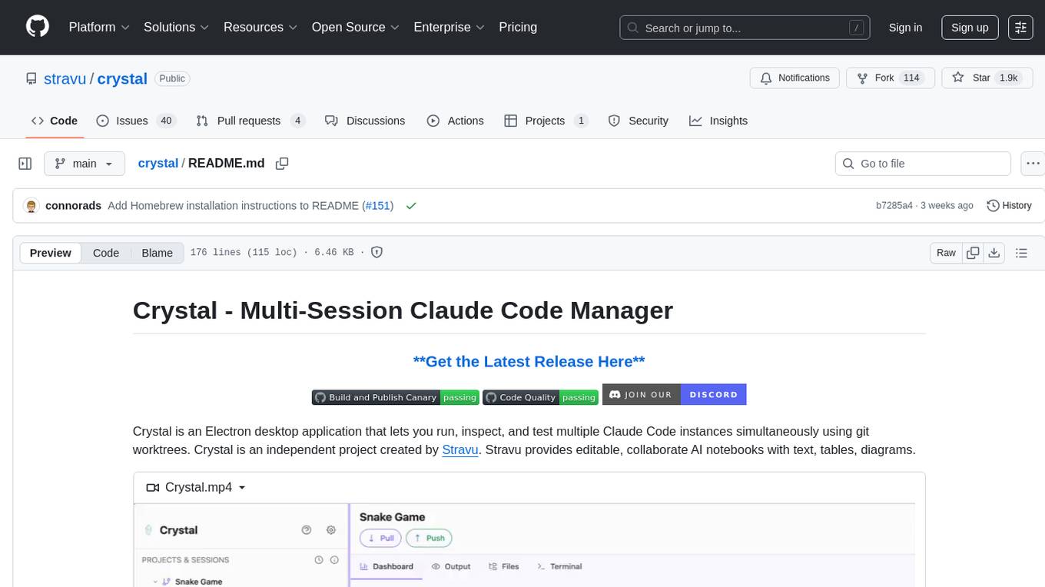Open the file History

(x=1009, y=205)
